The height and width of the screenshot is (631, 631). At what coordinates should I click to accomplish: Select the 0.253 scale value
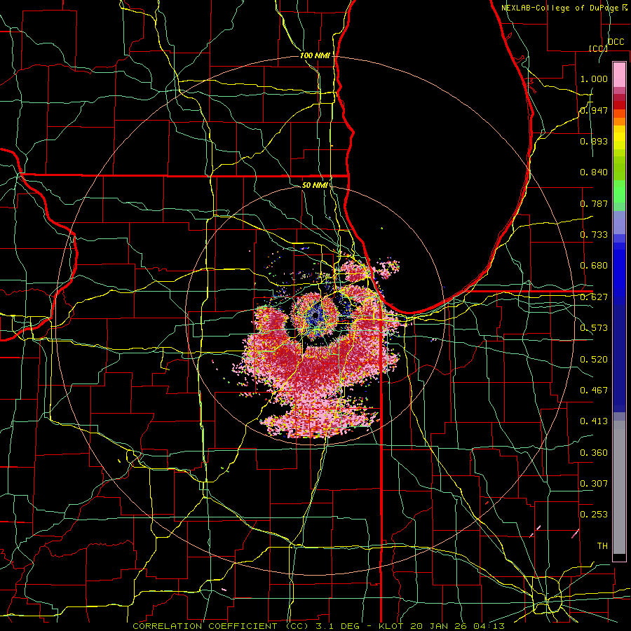594,515
